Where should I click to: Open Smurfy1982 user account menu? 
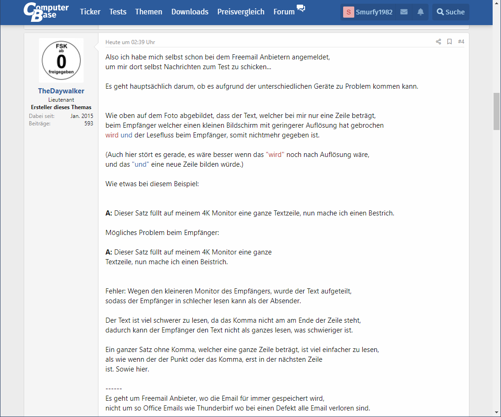click(x=368, y=12)
